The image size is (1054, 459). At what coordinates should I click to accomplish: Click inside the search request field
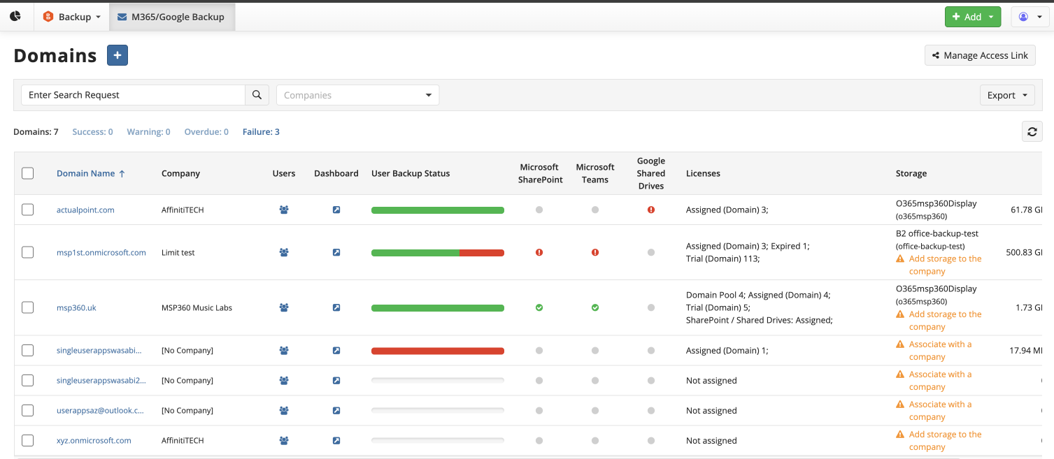click(133, 94)
